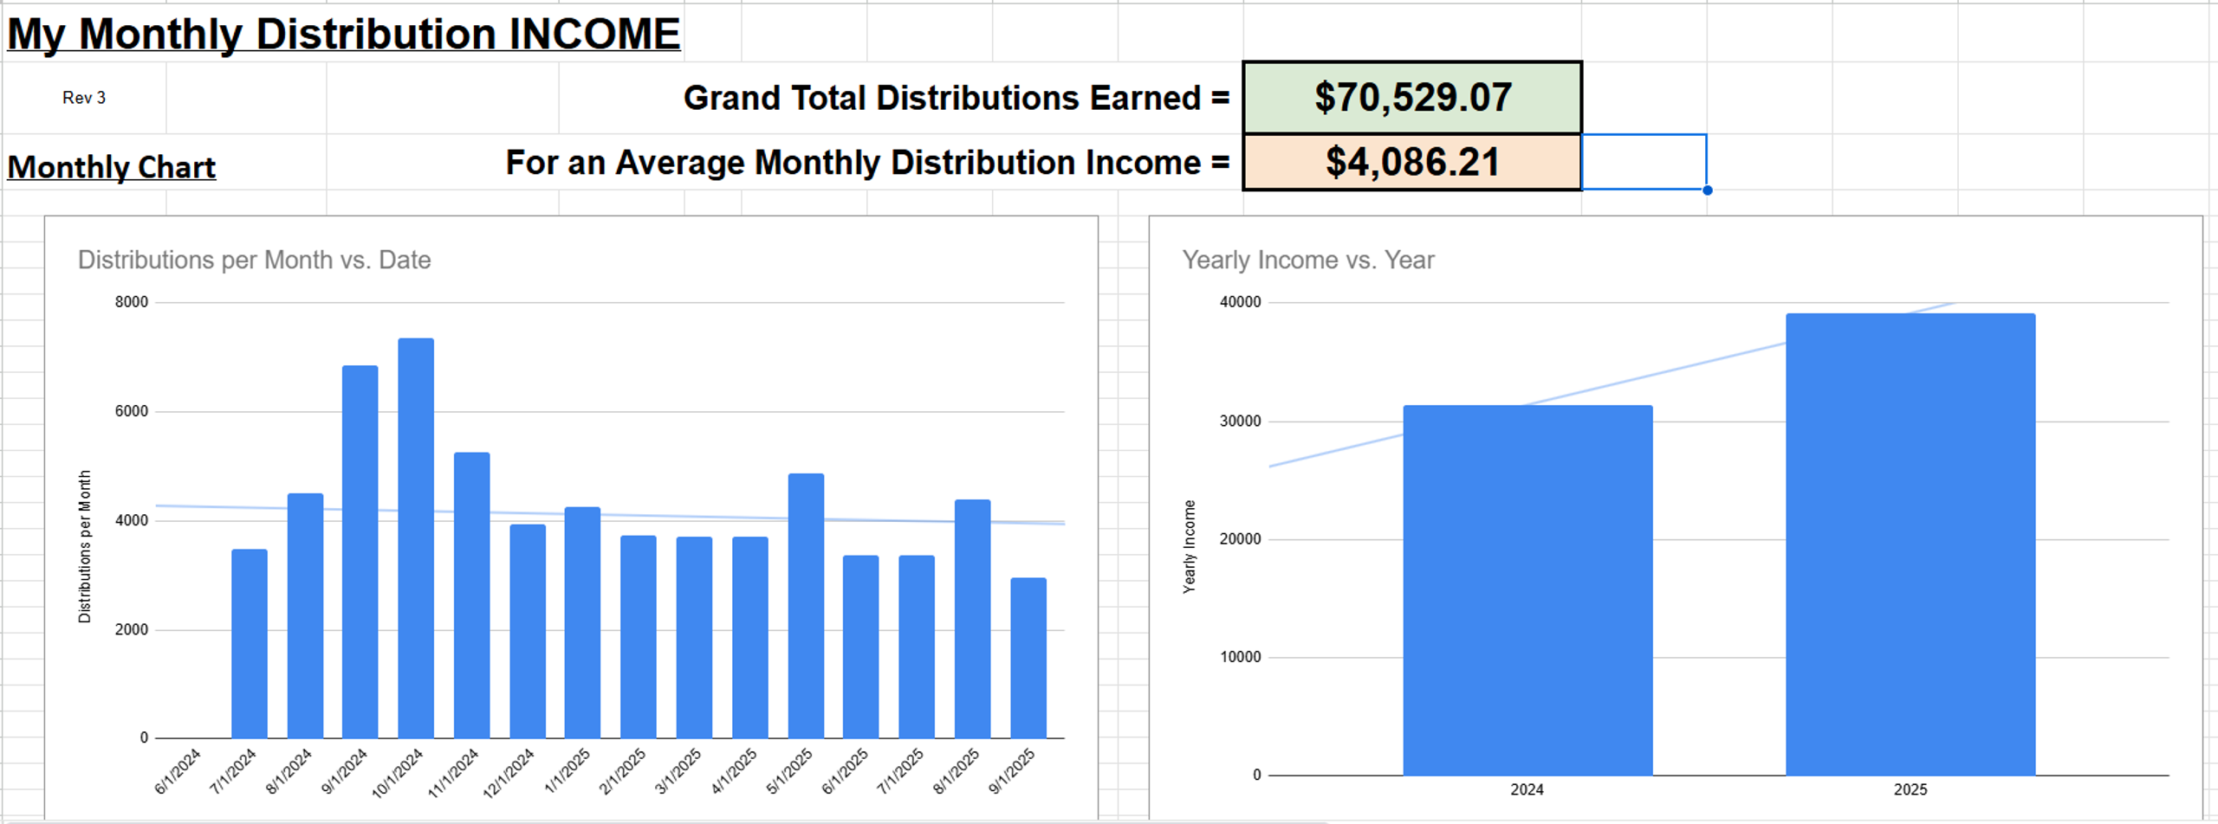The height and width of the screenshot is (824, 2218).
Task: Select the 7/1/2025 bar in the monthly chart
Action: click(x=917, y=647)
